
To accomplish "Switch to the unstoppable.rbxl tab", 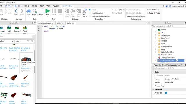I will tap(44, 23).
